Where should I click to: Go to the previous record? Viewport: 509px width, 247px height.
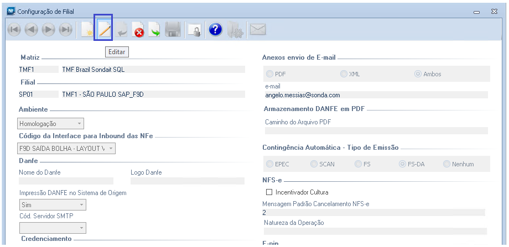pyautogui.click(x=31, y=30)
